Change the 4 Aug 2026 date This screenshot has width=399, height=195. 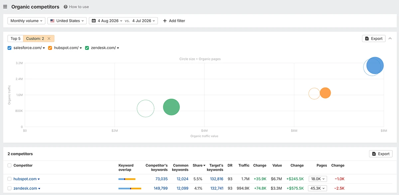[x=107, y=21]
